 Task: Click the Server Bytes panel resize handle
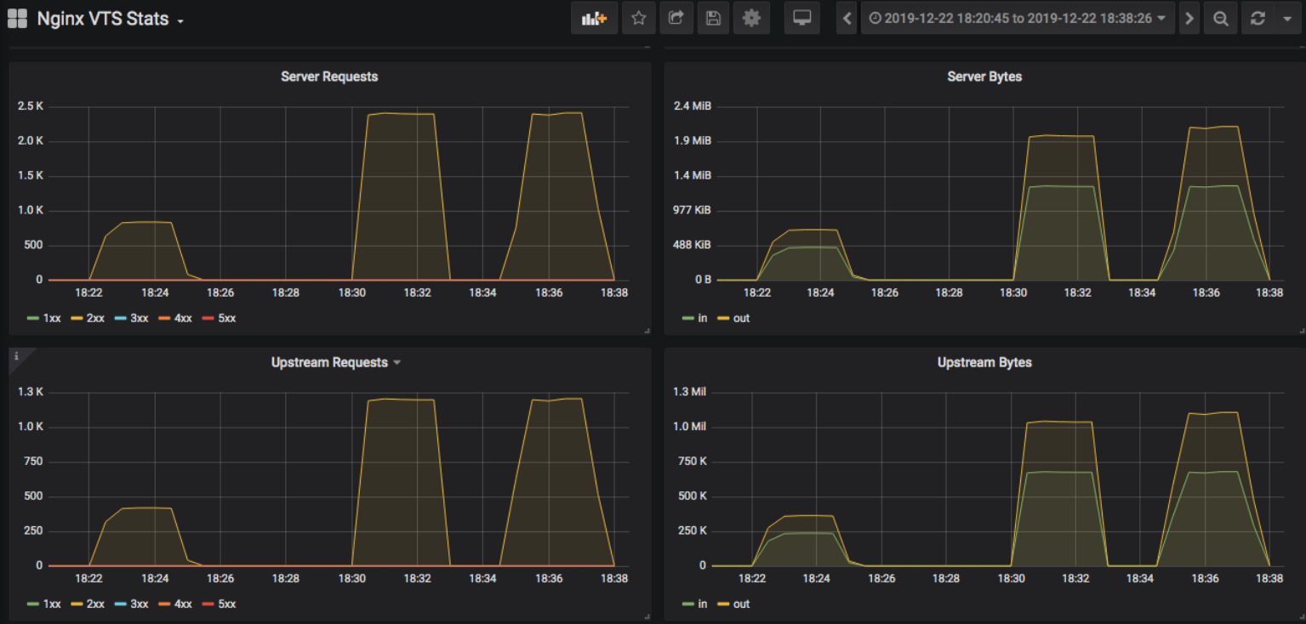point(1301,330)
